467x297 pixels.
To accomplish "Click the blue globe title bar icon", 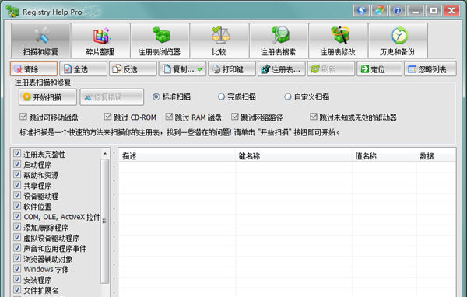I will [x=361, y=11].
